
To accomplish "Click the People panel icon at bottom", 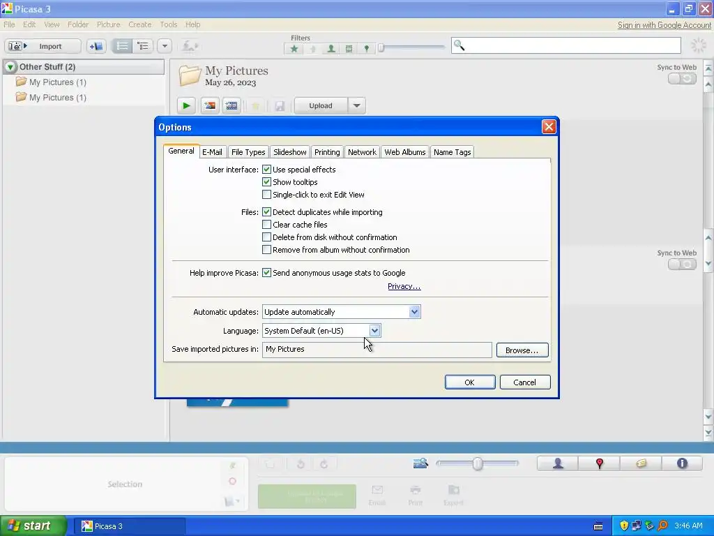I will tap(558, 463).
